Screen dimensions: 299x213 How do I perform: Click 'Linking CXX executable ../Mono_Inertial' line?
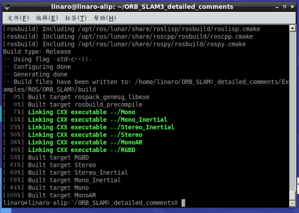click(85, 120)
